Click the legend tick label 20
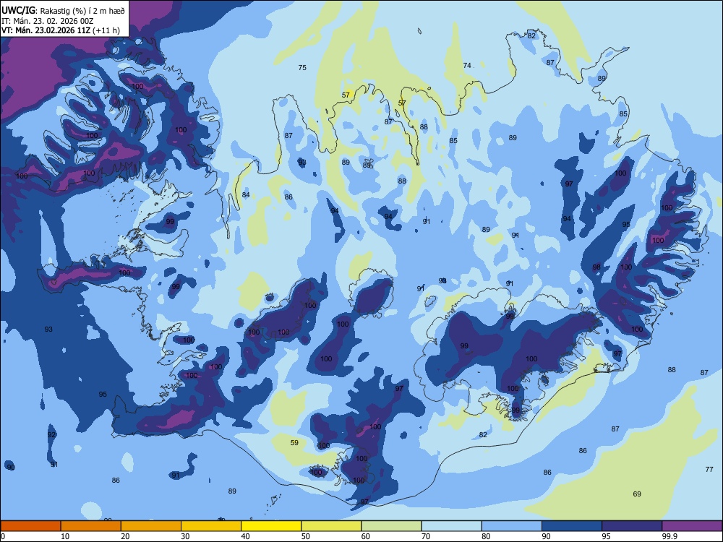 pyautogui.click(x=125, y=536)
